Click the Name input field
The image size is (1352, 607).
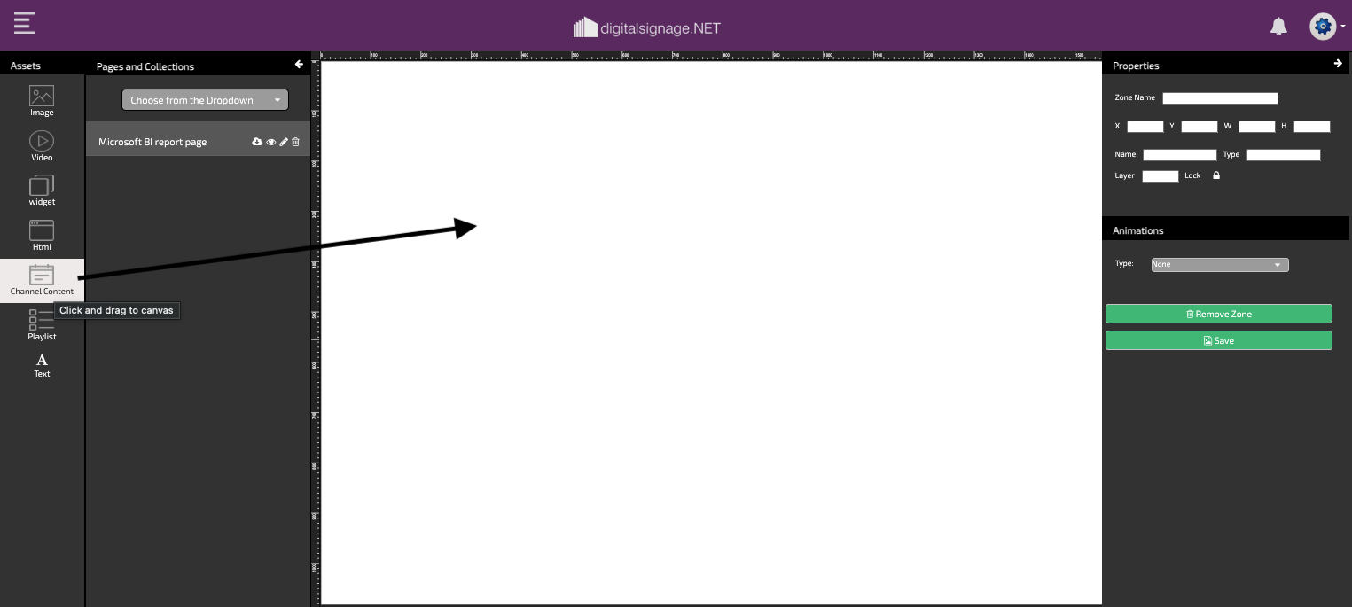(x=1180, y=155)
